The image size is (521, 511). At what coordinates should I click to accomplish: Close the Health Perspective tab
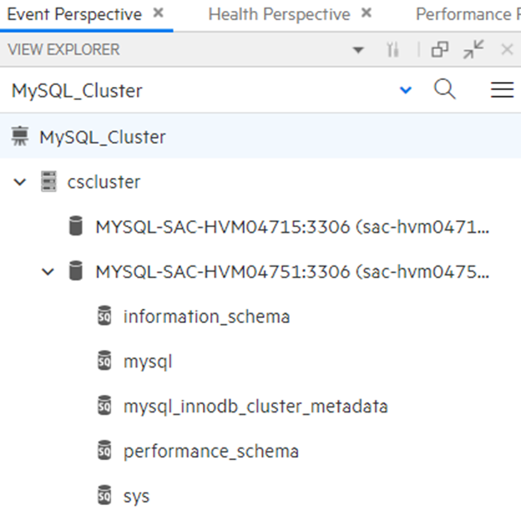(x=367, y=13)
